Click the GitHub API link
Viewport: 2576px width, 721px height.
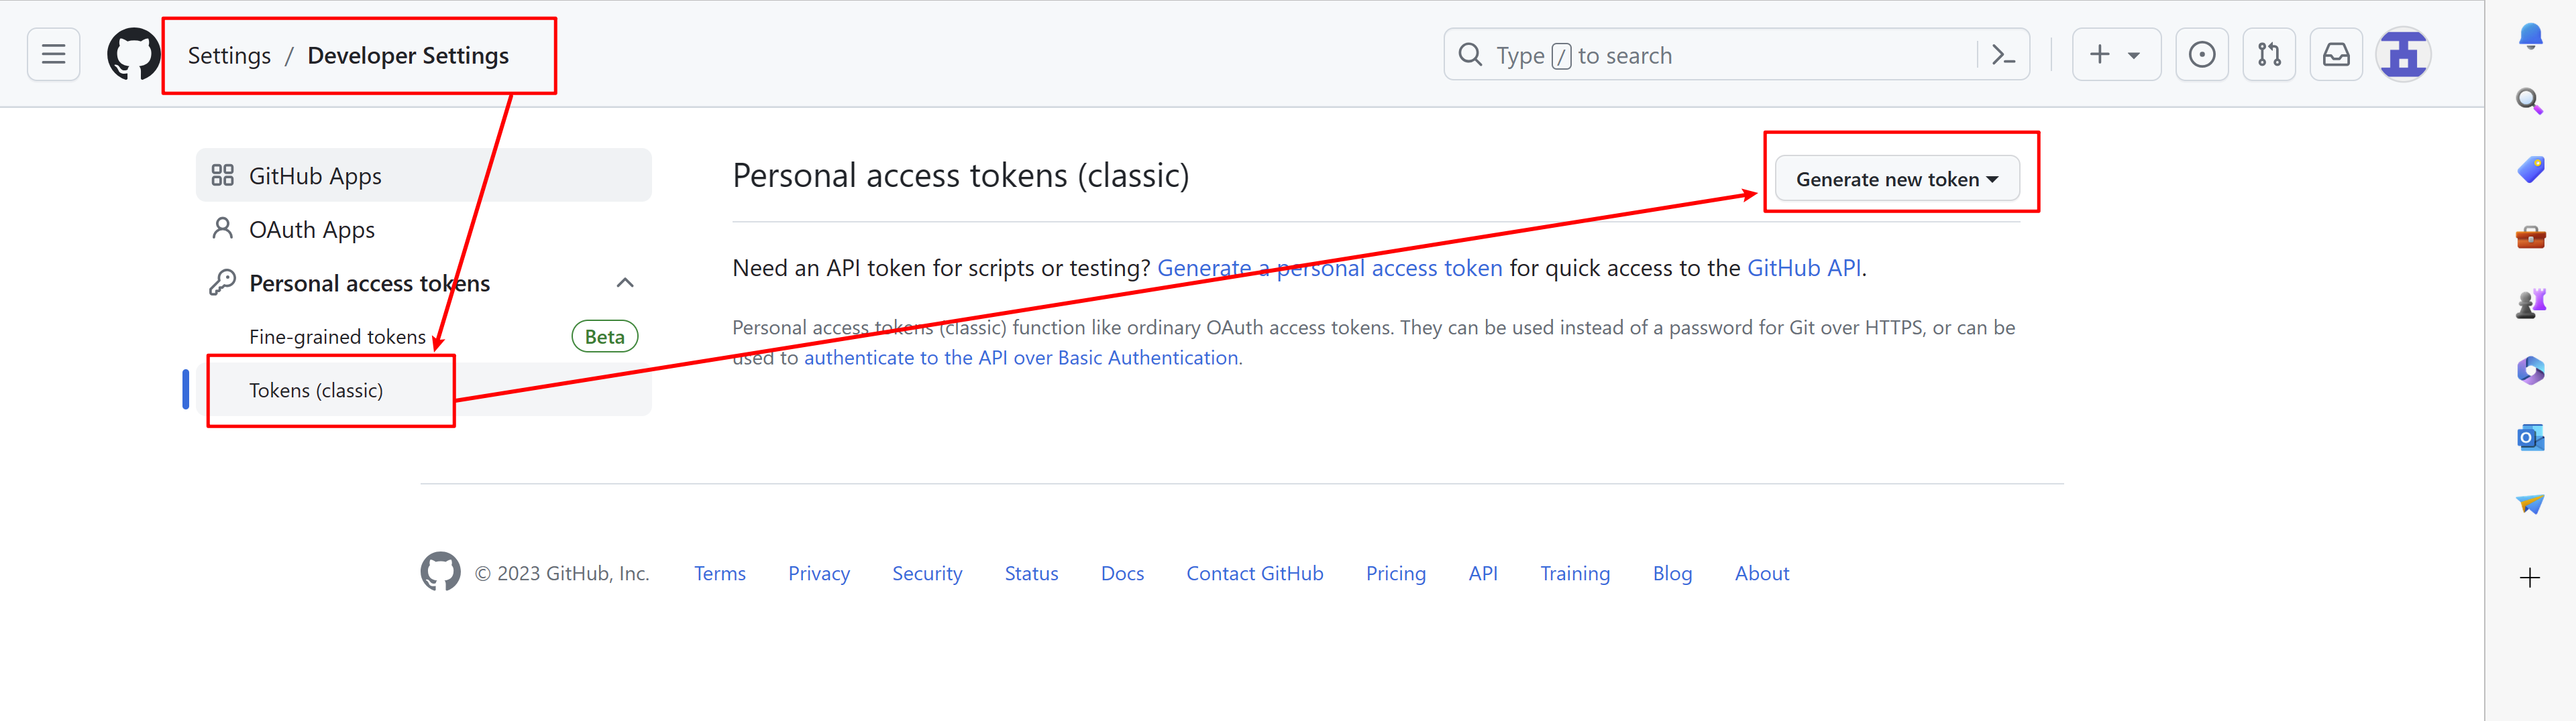coord(1803,269)
